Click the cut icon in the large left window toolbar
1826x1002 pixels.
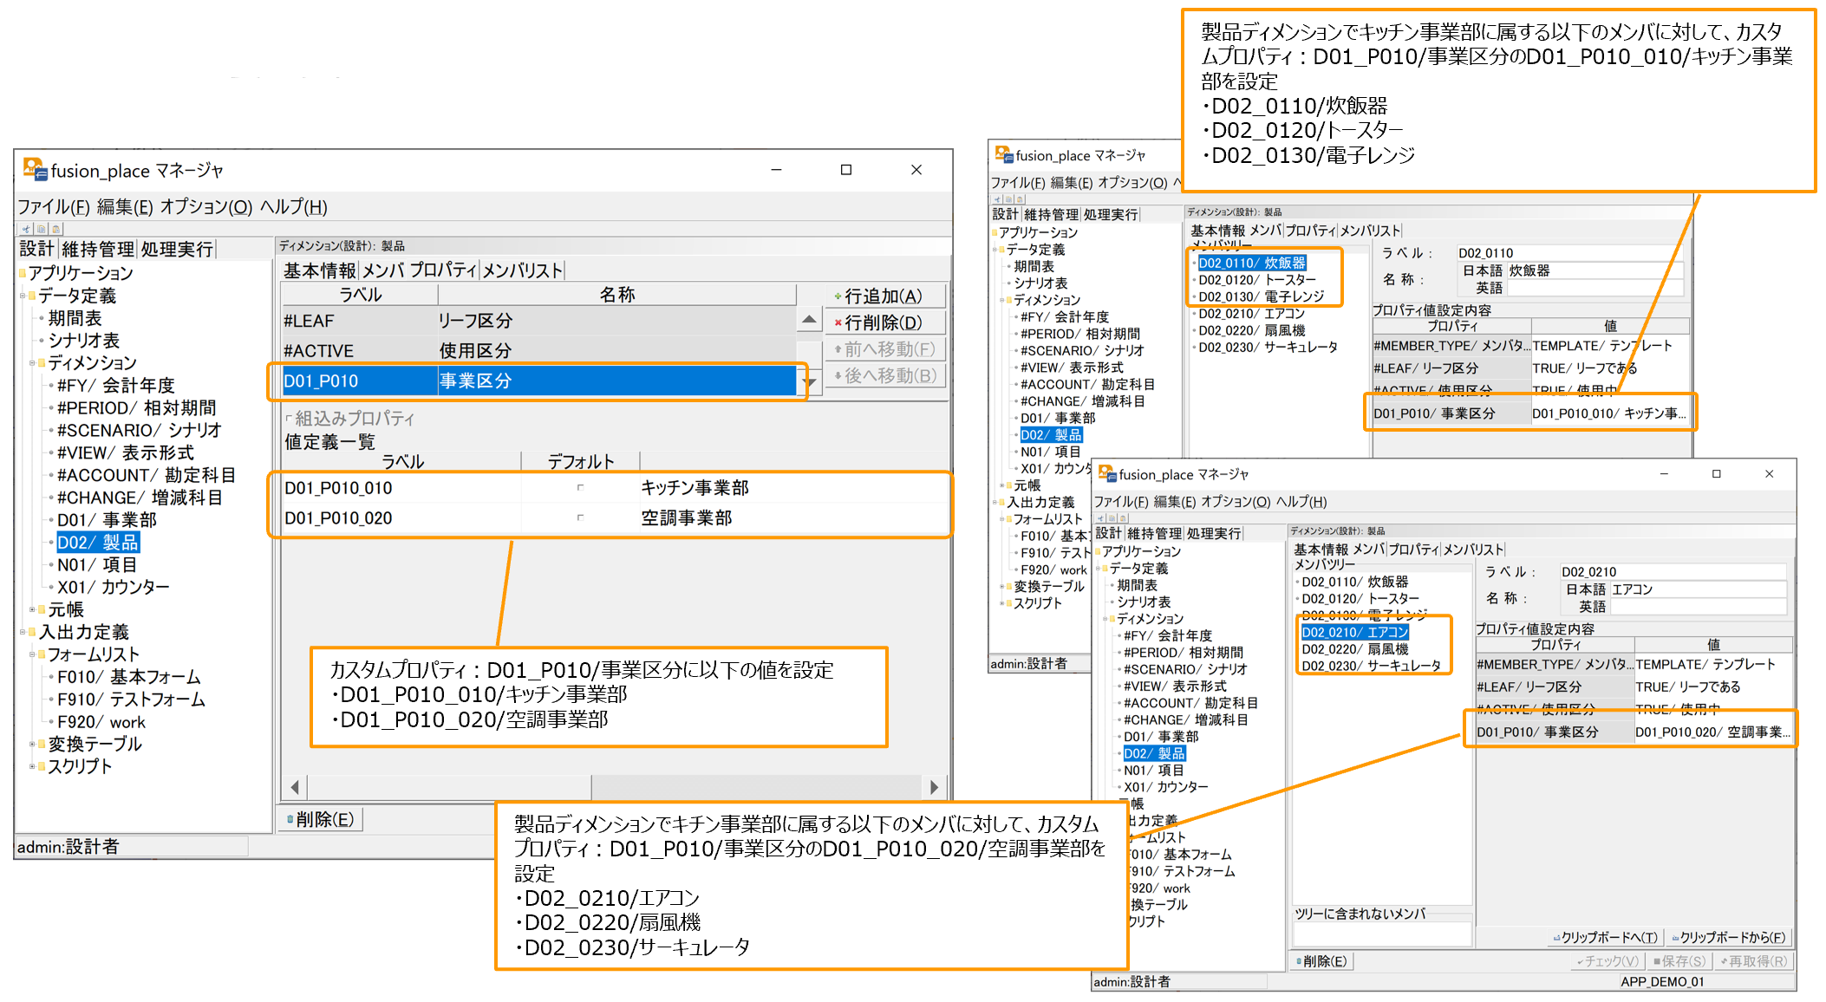pos(26,229)
